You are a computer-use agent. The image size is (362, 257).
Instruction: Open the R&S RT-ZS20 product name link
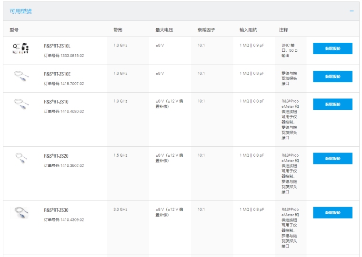56,156
